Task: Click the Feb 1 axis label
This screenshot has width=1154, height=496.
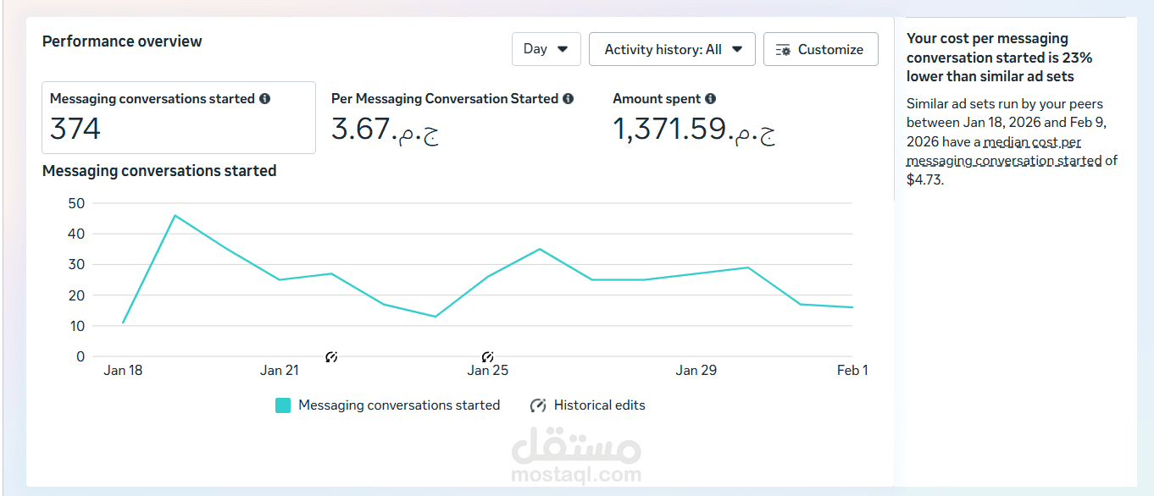Action: [x=852, y=370]
